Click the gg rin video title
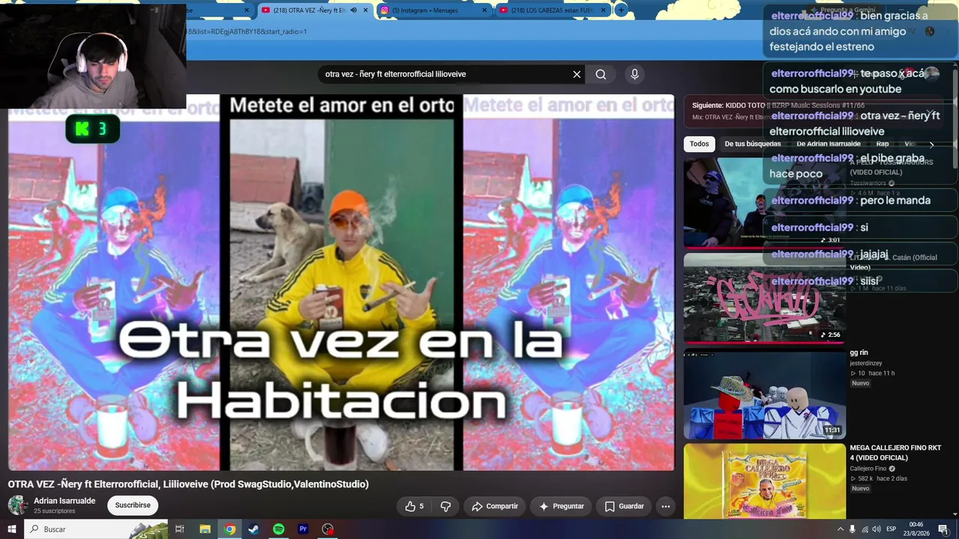 click(x=859, y=353)
